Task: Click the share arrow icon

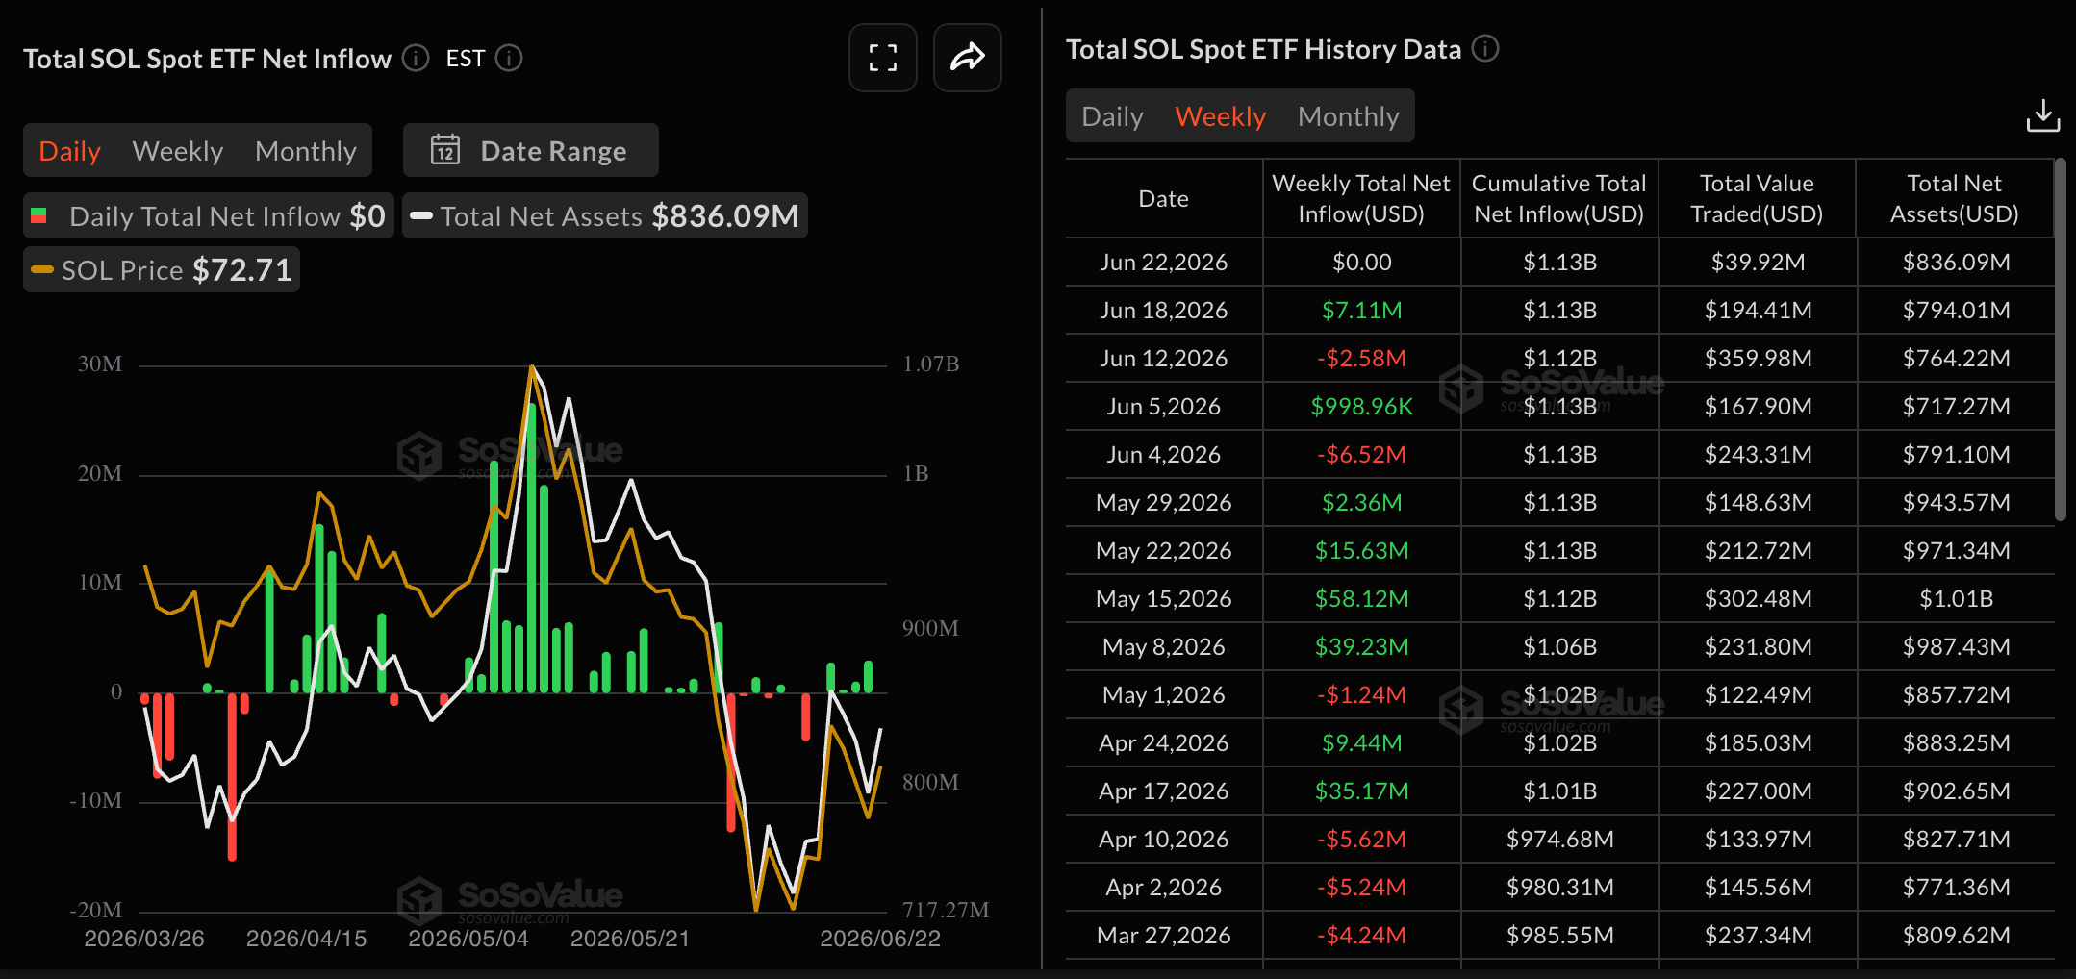Action: 967,58
